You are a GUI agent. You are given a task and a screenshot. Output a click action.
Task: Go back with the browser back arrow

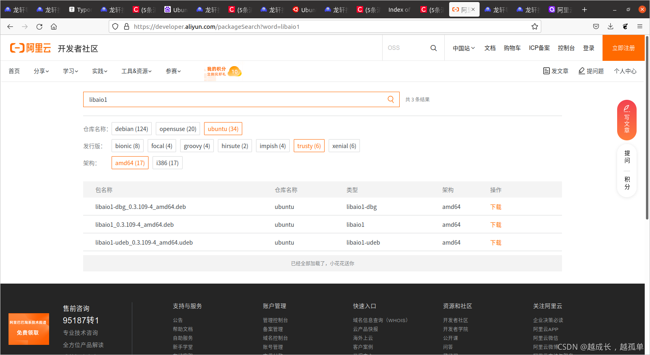point(10,26)
